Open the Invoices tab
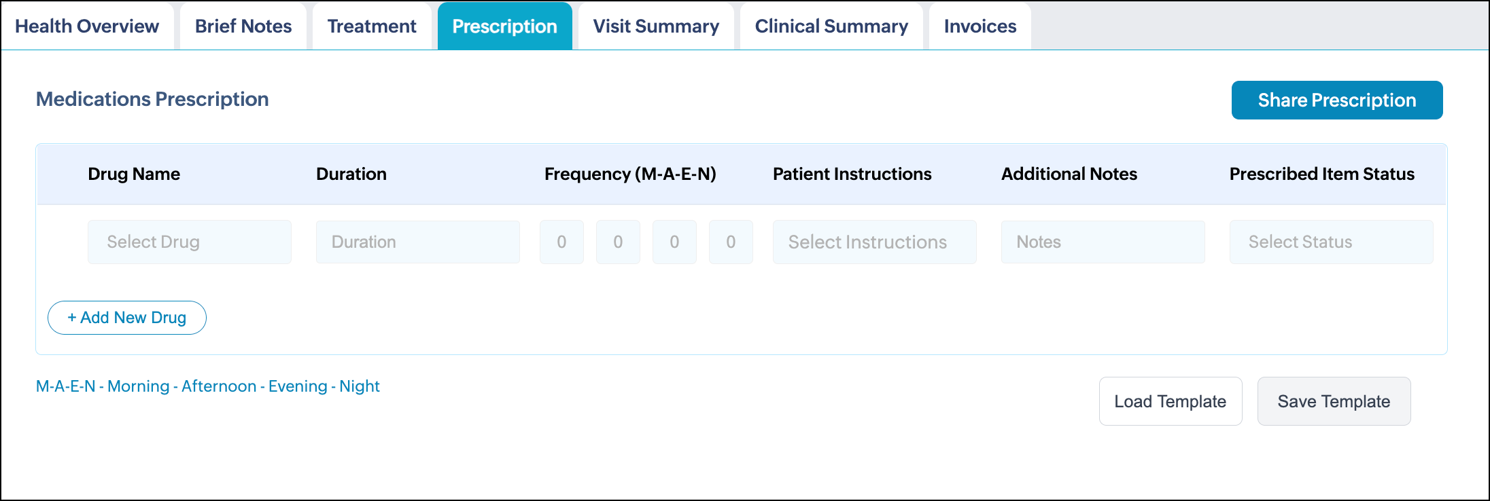1490x501 pixels. 980,26
